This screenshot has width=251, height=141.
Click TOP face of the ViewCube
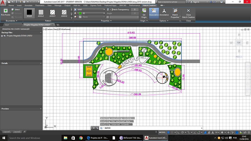(x=238, y=43)
